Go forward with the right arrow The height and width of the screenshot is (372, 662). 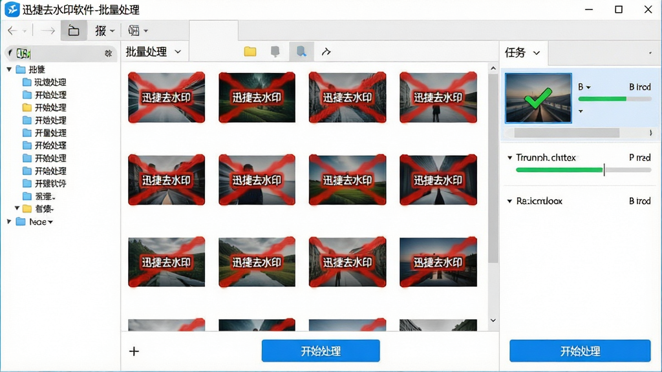(x=48, y=30)
